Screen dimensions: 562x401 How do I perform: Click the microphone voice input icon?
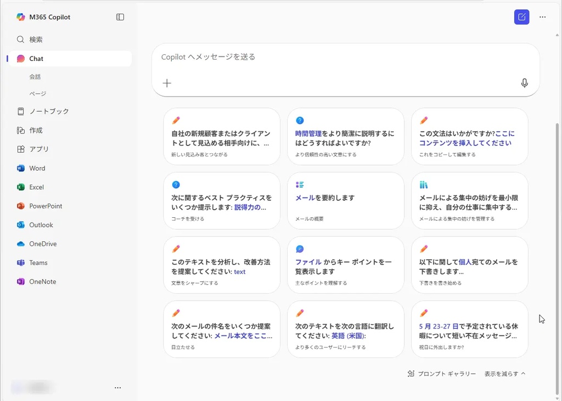pos(524,83)
